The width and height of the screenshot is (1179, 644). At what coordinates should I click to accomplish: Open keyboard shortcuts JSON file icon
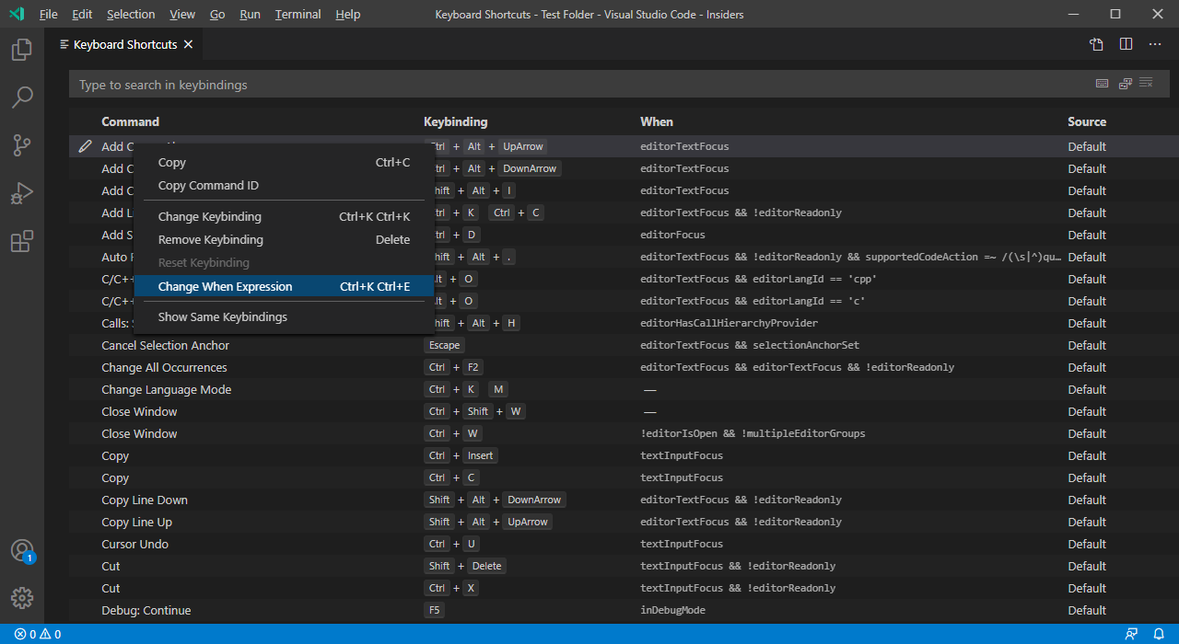coord(1096,44)
